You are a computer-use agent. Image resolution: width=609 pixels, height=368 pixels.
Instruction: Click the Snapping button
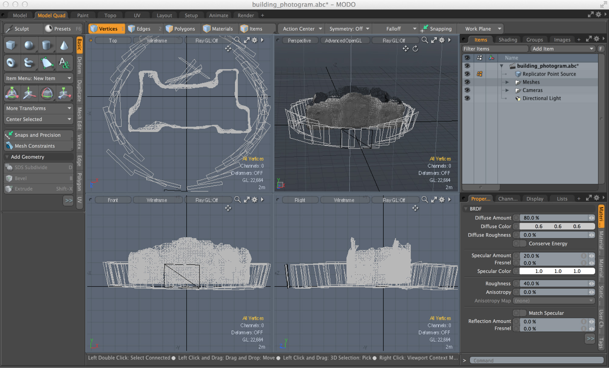[437, 29]
